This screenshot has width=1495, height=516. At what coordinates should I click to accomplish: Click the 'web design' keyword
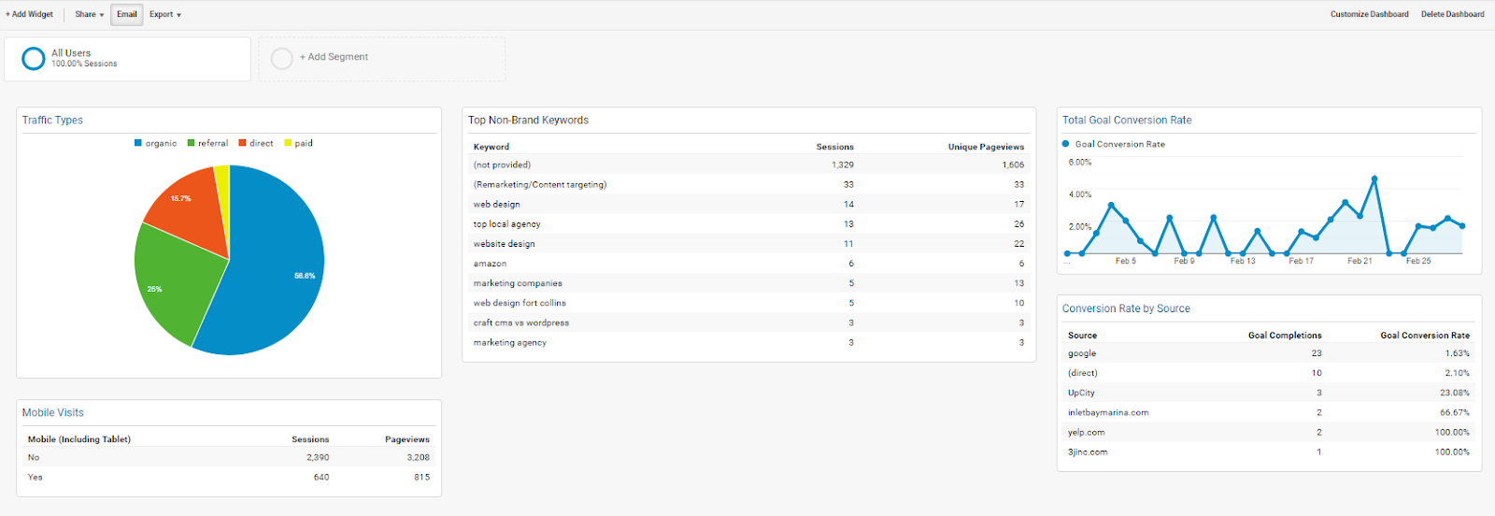point(497,204)
